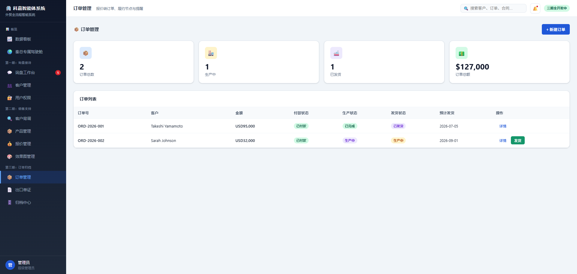Click customer name Takeshi Yamamoto
This screenshot has width=577, height=274.
point(167,126)
